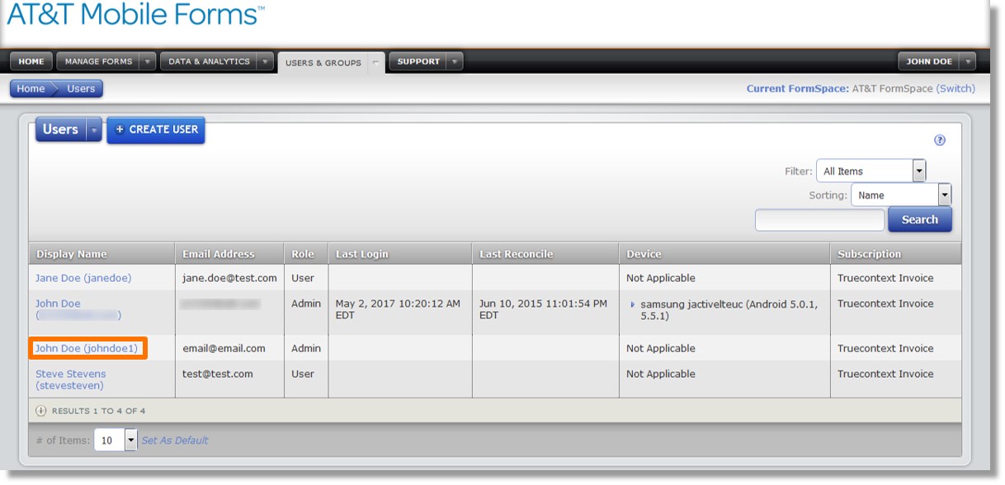Click the Search button
This screenshot has height=485, width=1005.
click(x=919, y=219)
